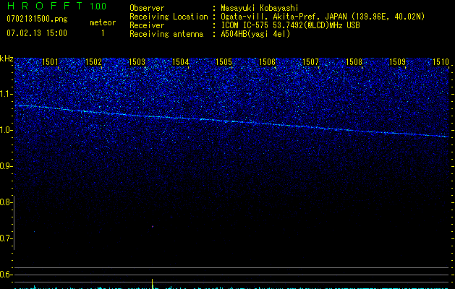Click the 1502 time marker
455x289 pixels.
94,62
